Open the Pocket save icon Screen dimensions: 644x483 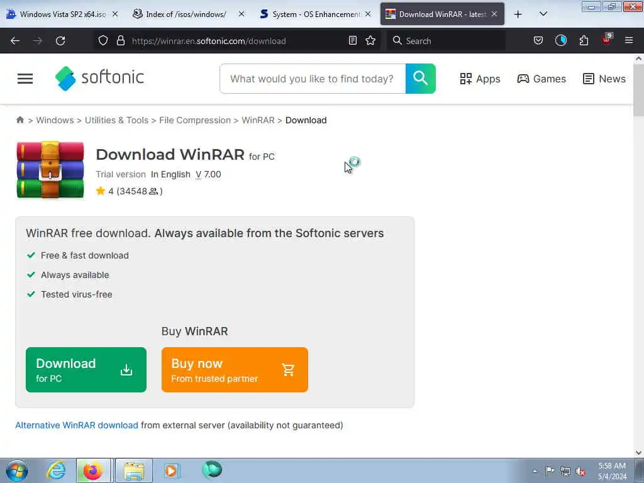(x=538, y=41)
